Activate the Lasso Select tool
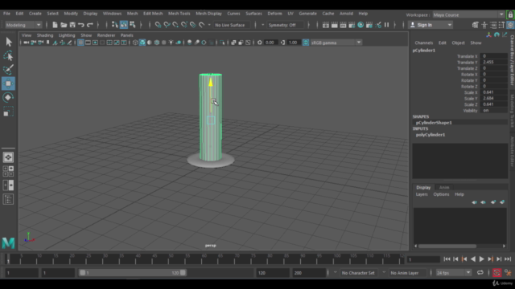515x289 pixels. pyautogui.click(x=9, y=55)
